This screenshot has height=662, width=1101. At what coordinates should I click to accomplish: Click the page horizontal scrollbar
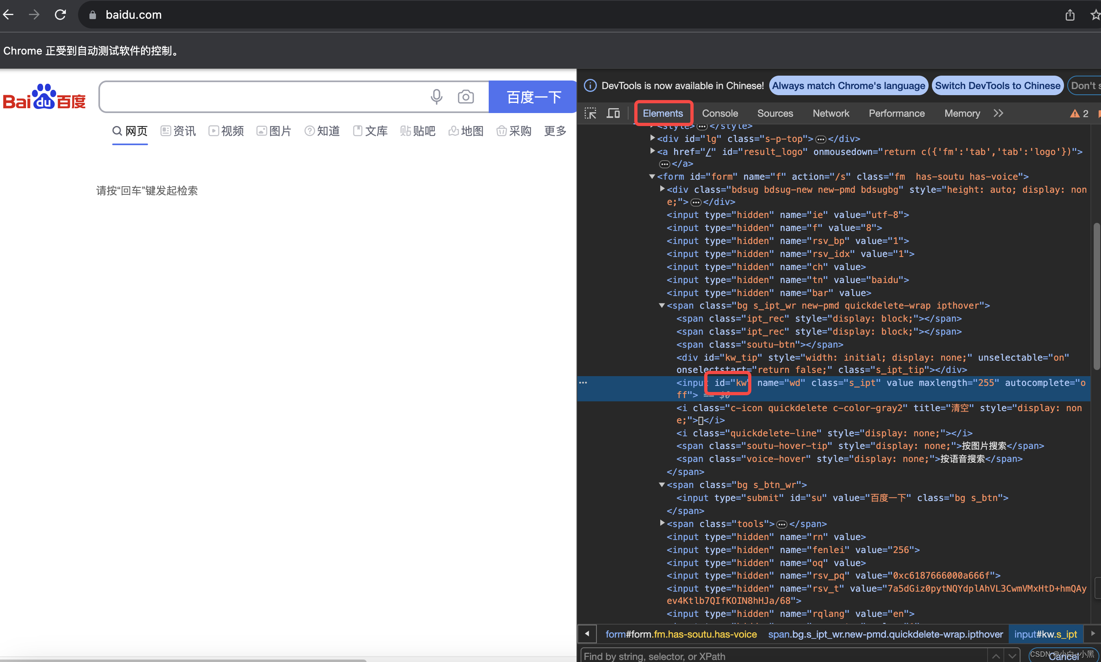pyautogui.click(x=183, y=660)
